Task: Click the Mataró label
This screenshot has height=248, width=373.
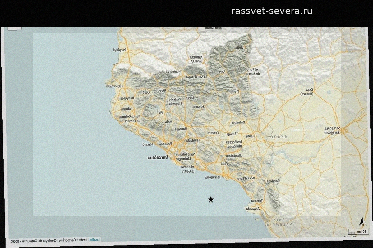Action: click(x=148, y=144)
